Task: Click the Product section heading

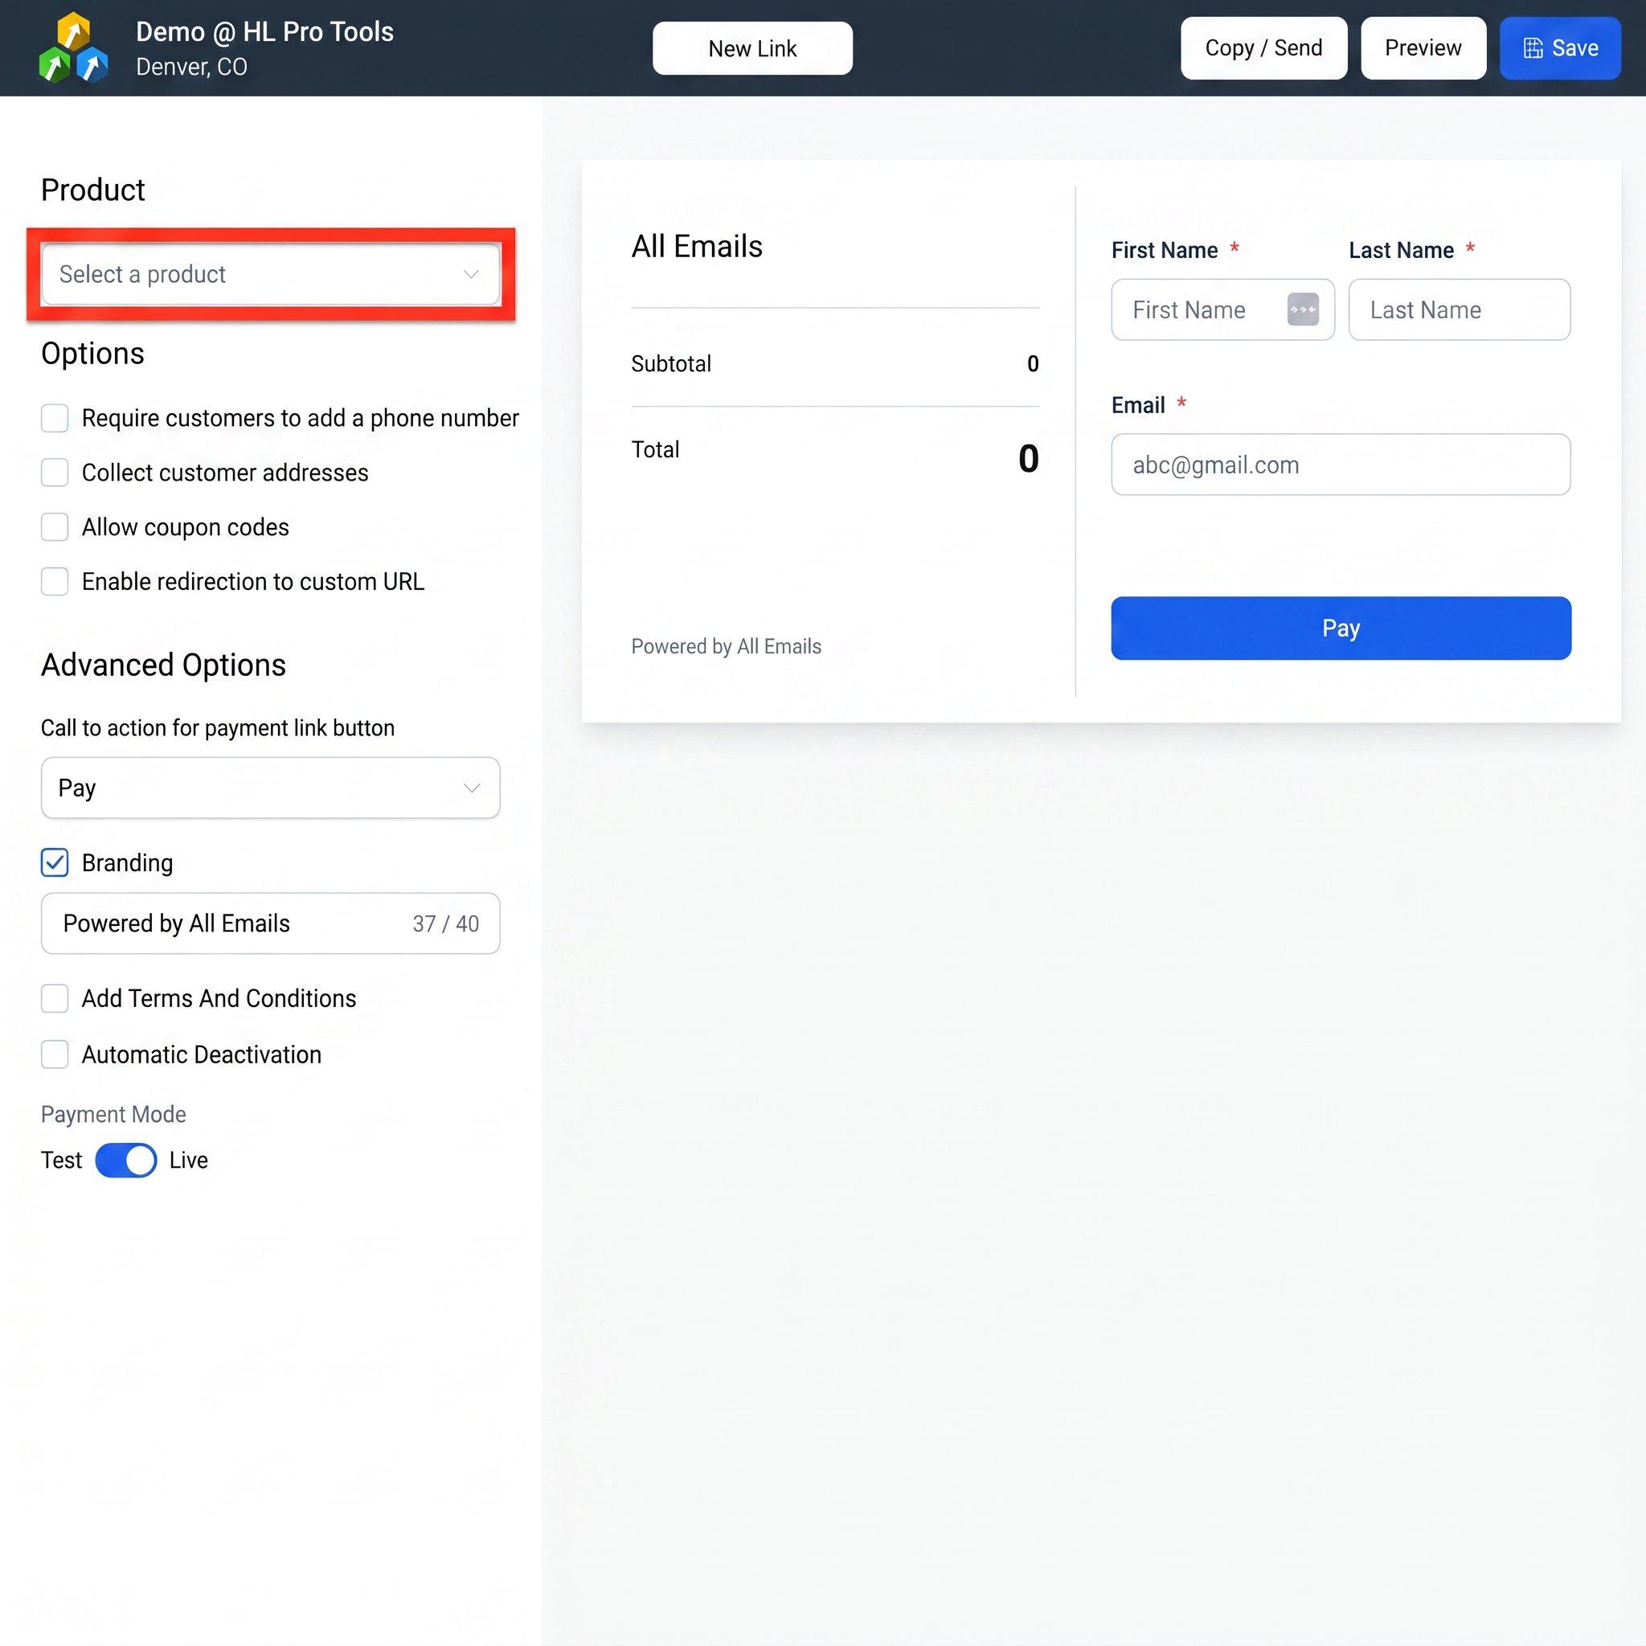Action: click(x=93, y=189)
